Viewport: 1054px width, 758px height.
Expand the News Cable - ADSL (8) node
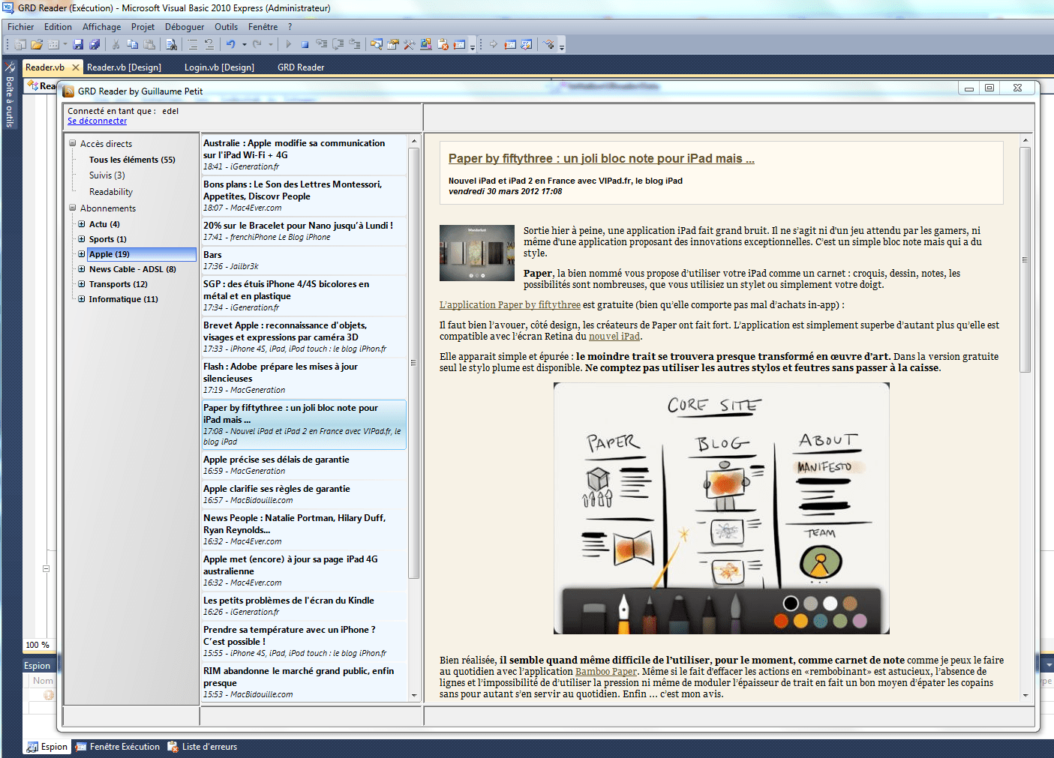[82, 269]
